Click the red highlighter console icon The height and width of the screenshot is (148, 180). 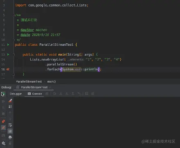(10, 101)
